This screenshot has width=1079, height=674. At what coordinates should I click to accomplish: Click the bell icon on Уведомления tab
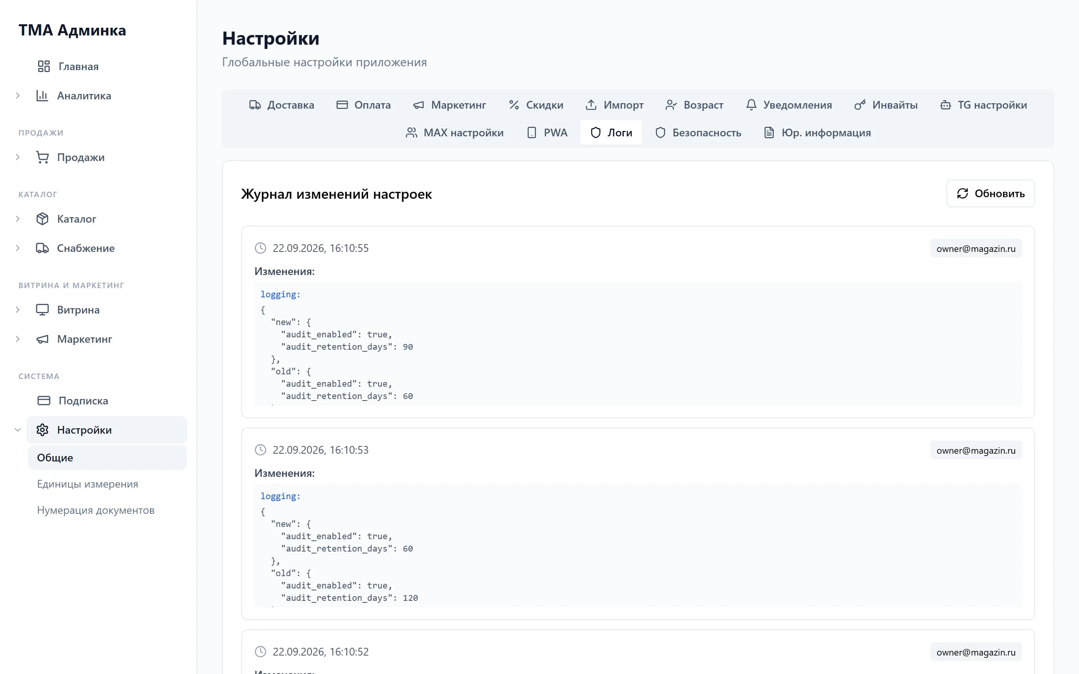click(751, 105)
